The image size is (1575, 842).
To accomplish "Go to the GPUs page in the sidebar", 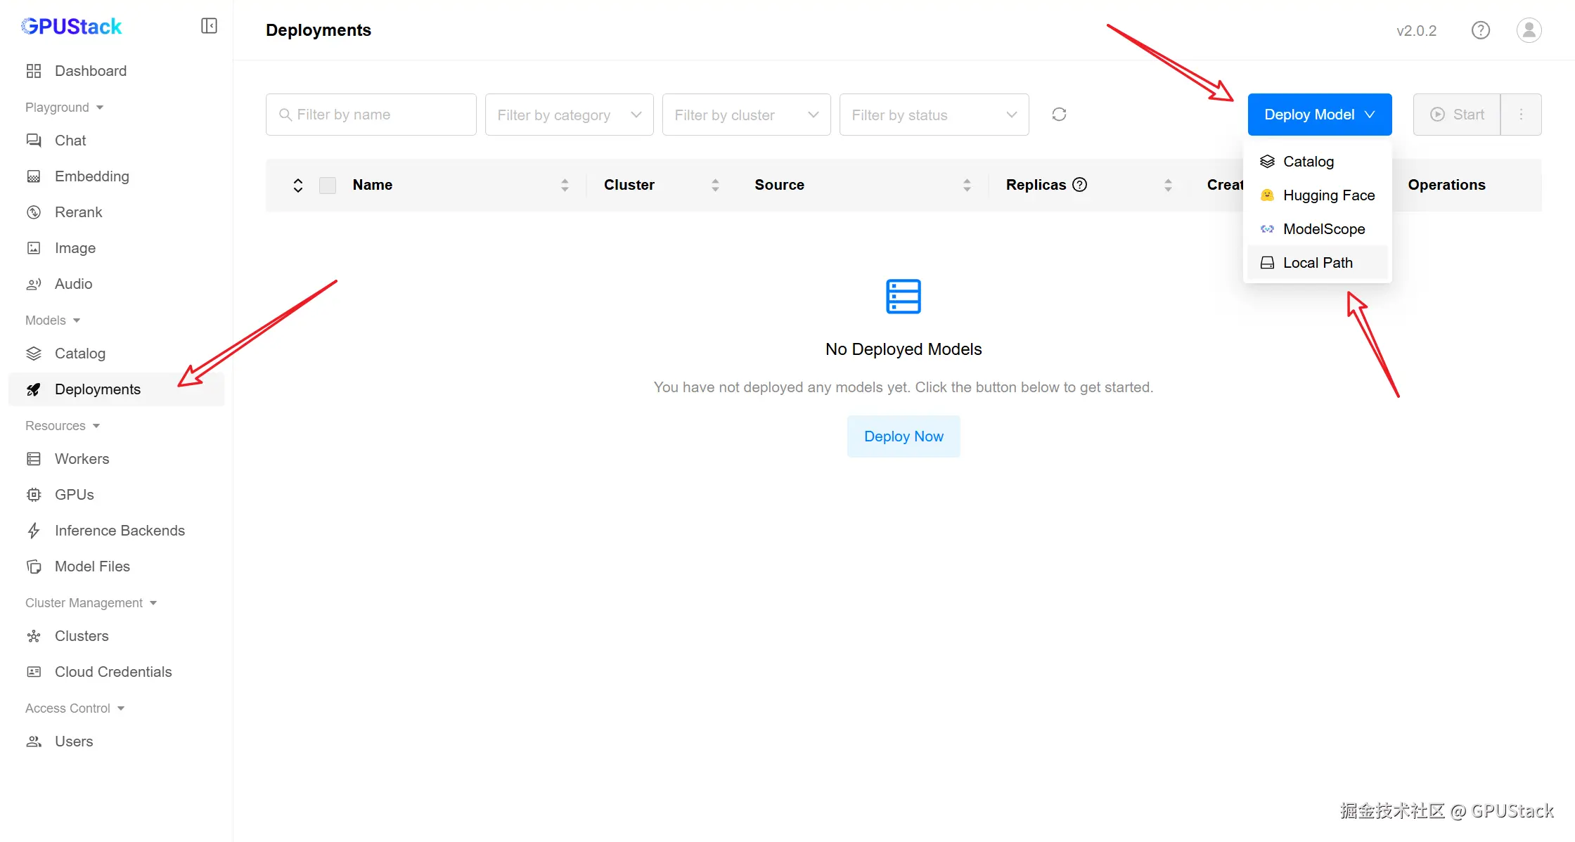I will 74,495.
